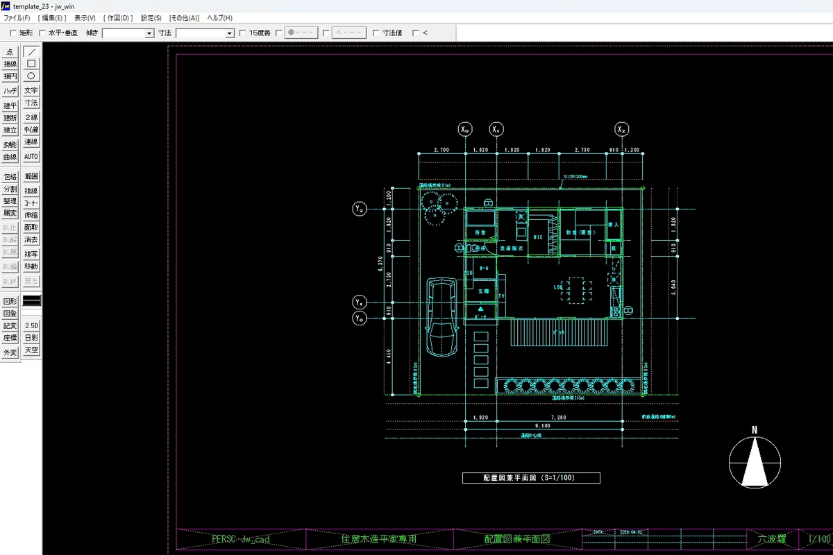The width and height of the screenshot is (833, 555).
Task: Select the 分割 divide tool
Action: pos(10,189)
